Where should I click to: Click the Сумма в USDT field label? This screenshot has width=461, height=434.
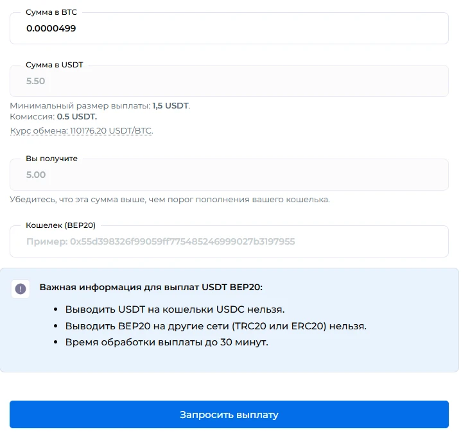tap(54, 65)
